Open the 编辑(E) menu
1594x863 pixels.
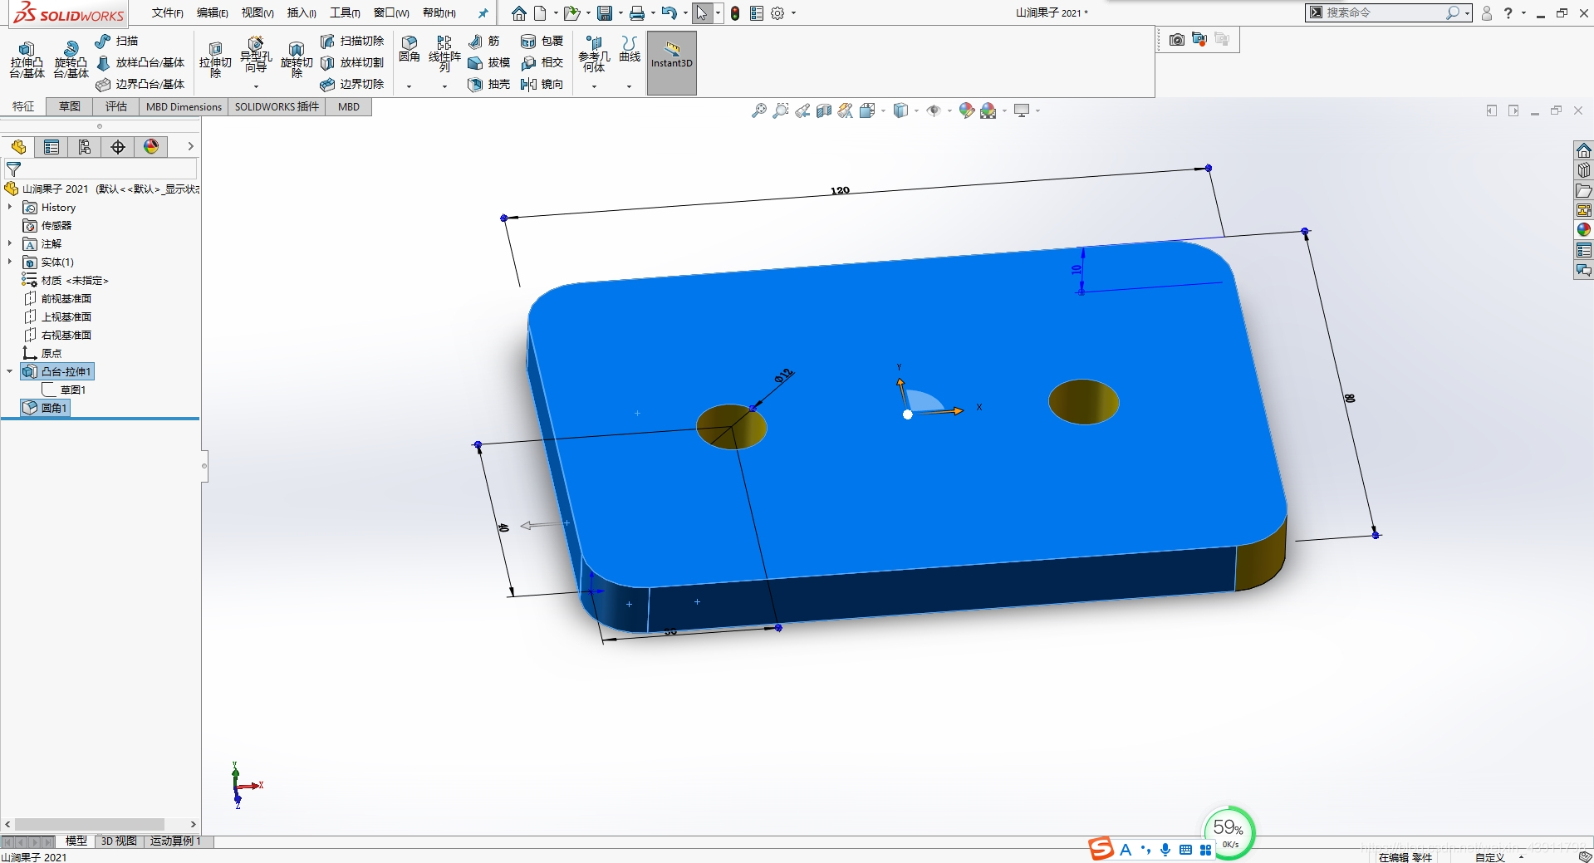(212, 12)
